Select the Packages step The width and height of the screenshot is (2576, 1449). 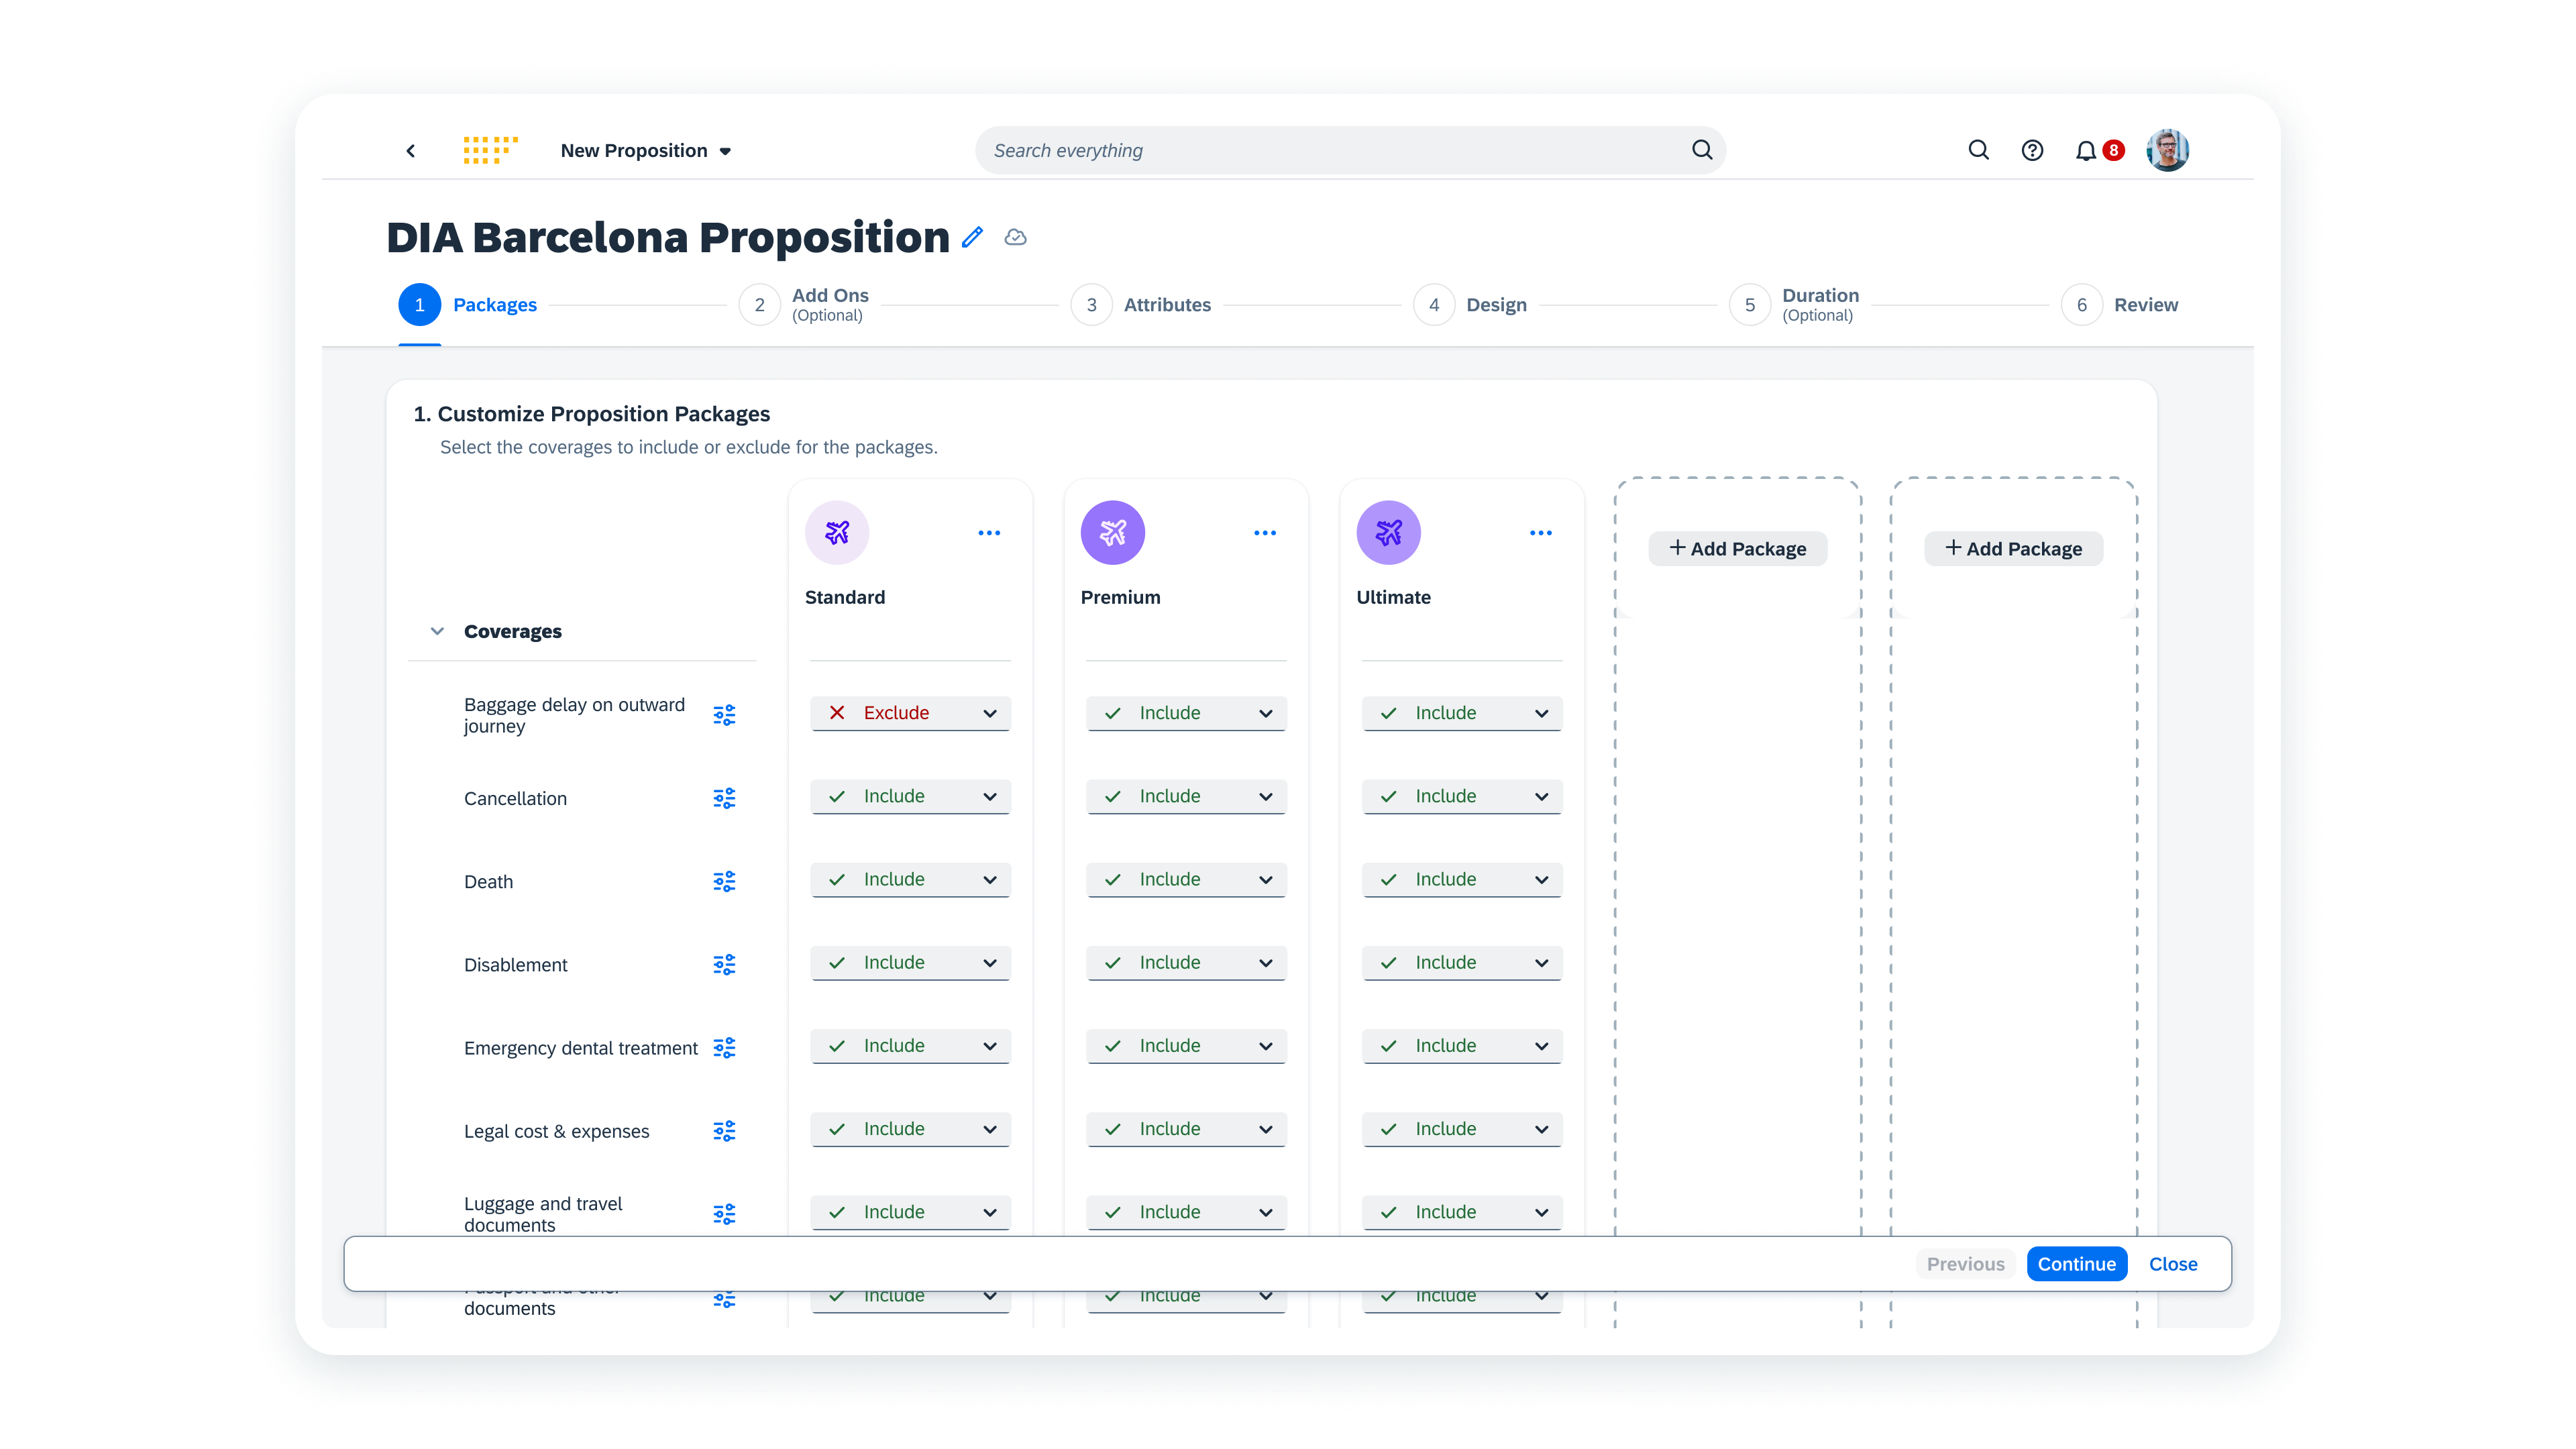468,305
